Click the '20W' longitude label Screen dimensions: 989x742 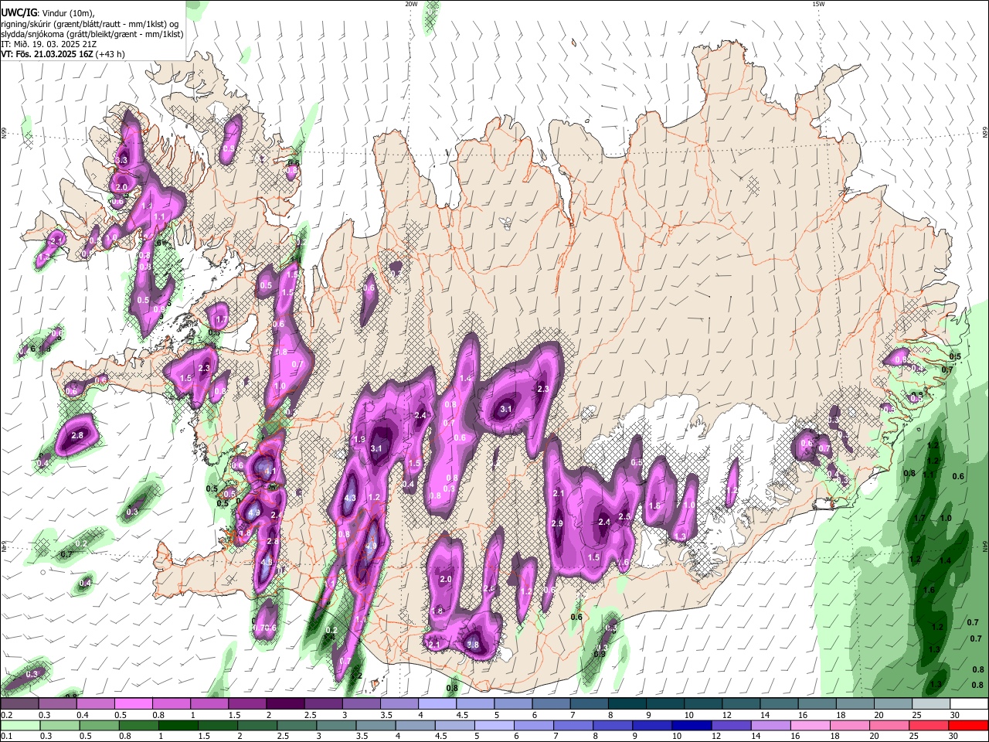tap(411, 4)
